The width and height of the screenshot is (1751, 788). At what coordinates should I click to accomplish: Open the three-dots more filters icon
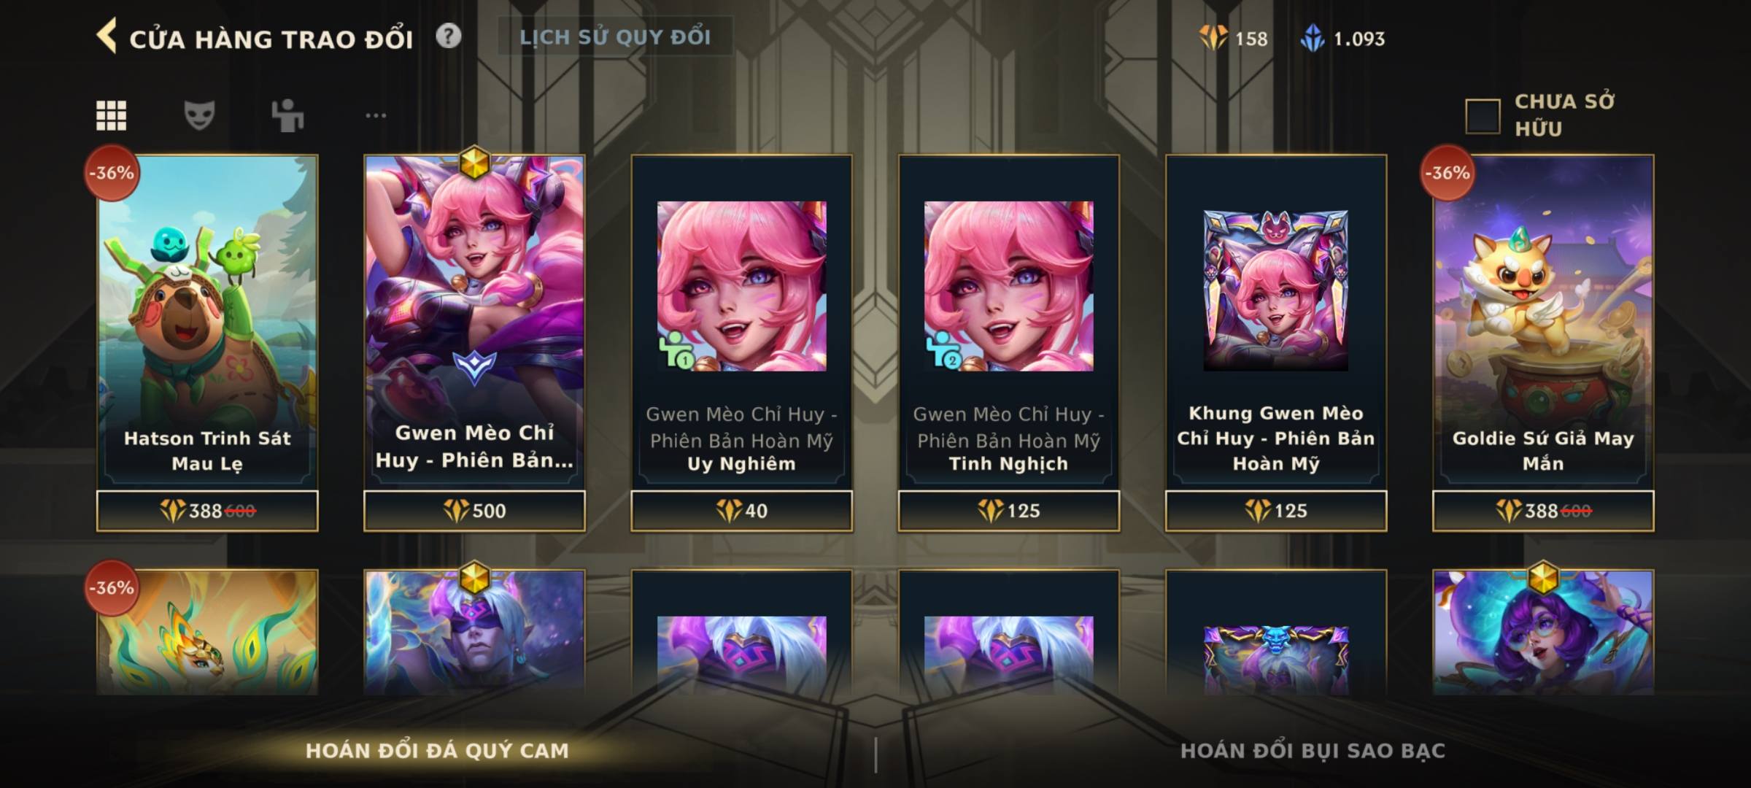click(x=376, y=115)
